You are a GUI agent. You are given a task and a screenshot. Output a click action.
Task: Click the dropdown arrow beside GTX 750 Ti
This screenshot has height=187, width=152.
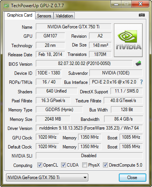(85, 178)
